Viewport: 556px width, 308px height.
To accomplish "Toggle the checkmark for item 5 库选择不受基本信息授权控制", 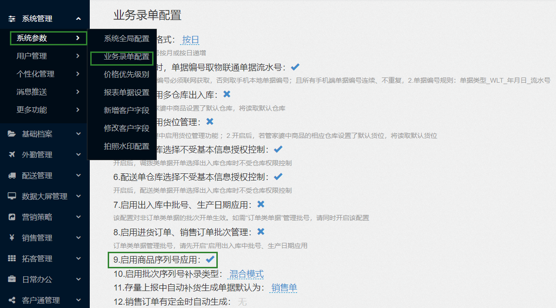I will pos(278,149).
